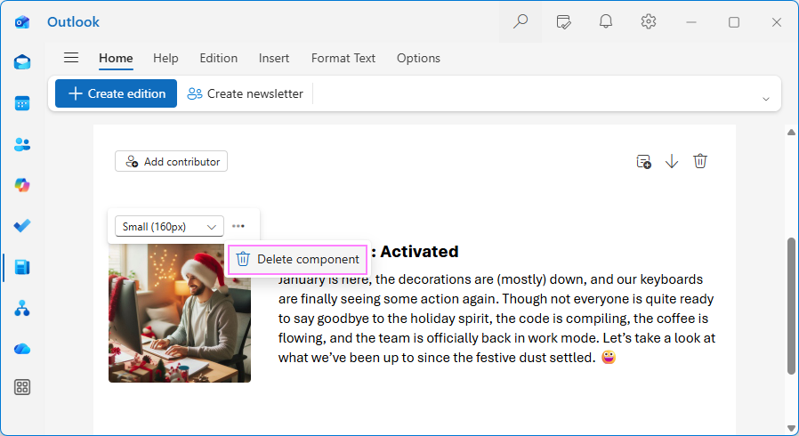Viewport: 799px width, 436px height.
Task: Click the Create newsletter button
Action: click(x=245, y=93)
